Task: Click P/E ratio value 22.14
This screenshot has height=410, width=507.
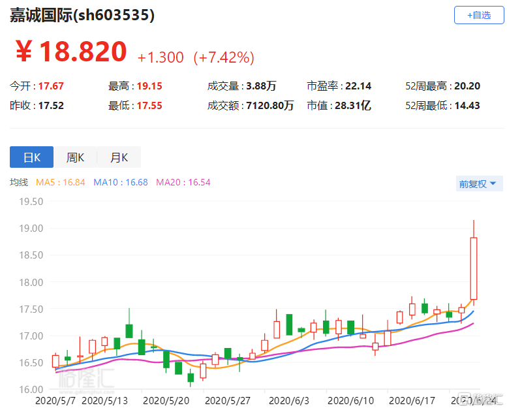Action: point(358,86)
